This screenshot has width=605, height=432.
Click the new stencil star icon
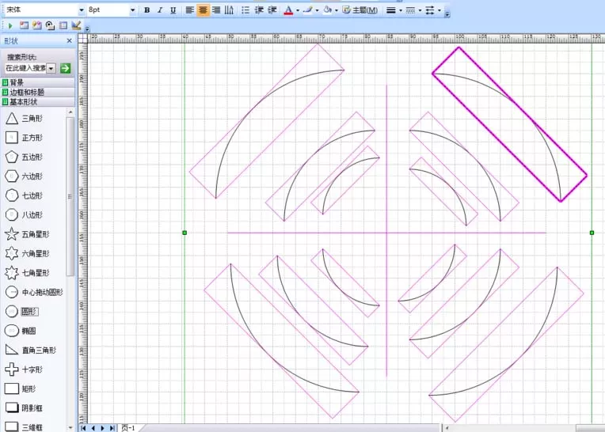pyautogui.click(x=37, y=26)
